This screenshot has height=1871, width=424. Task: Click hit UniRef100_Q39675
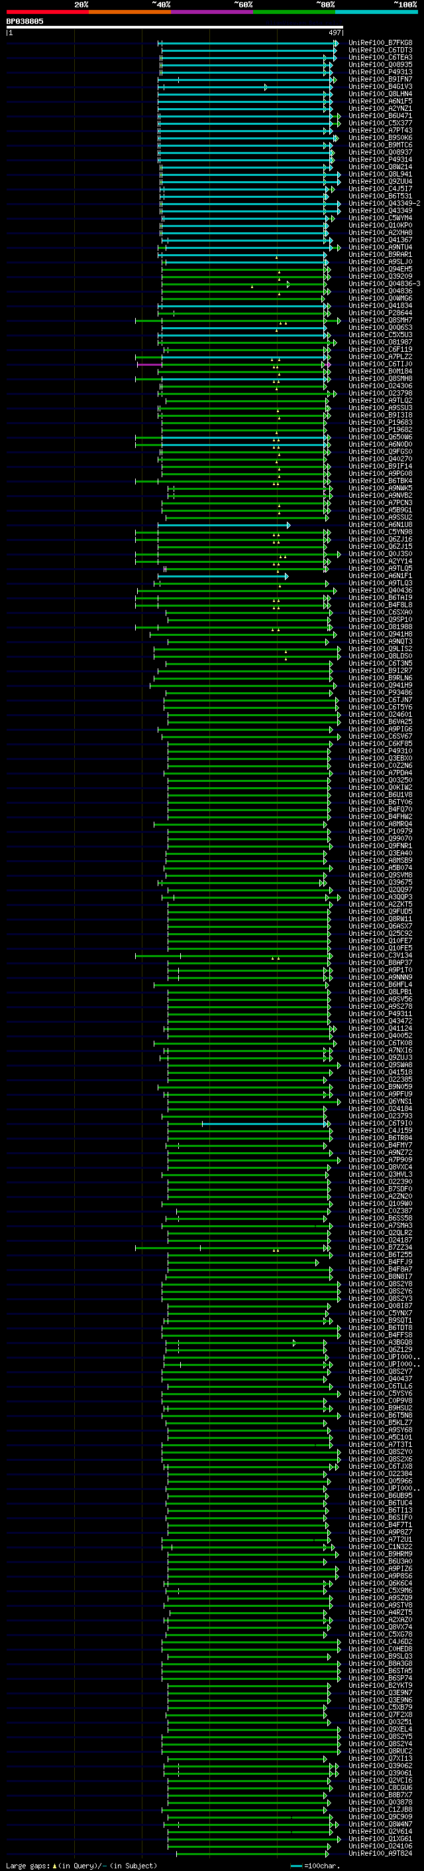coord(380,883)
